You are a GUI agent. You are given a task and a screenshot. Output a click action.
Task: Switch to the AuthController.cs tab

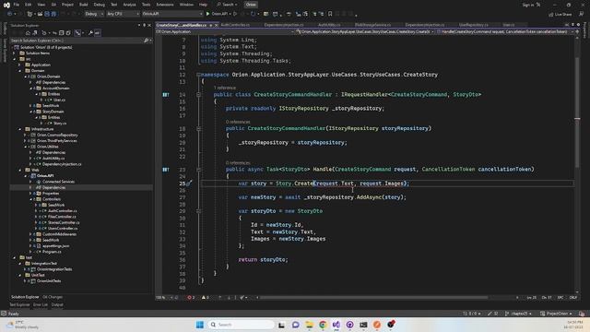235,25
